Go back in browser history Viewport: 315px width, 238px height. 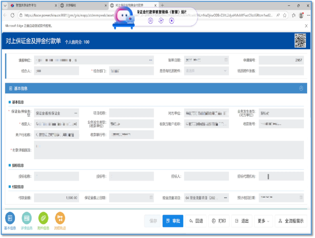[5, 15]
